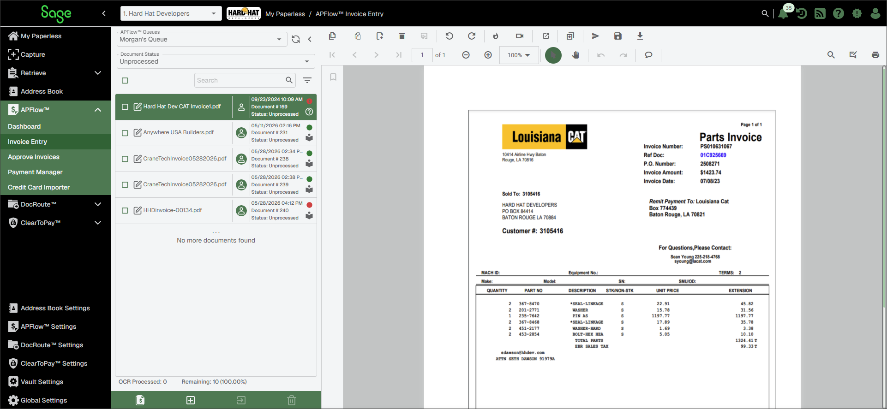Click the invoice dollar icon in the bottom bar
Viewport: 887px width, 409px height.
point(140,400)
